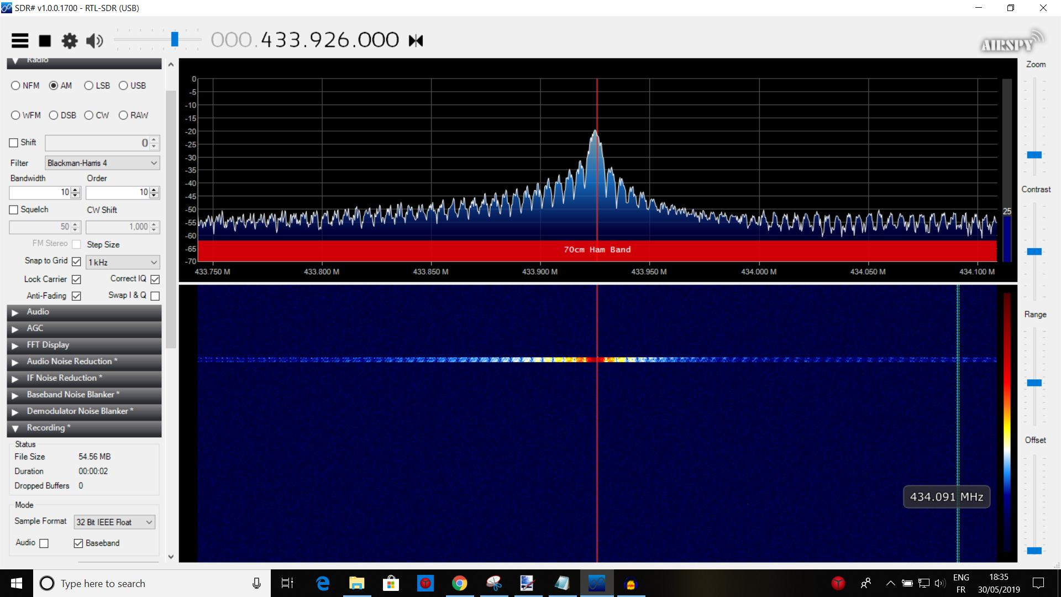Click the SDR# taskbar icon
The image size is (1061, 597).
point(597,583)
